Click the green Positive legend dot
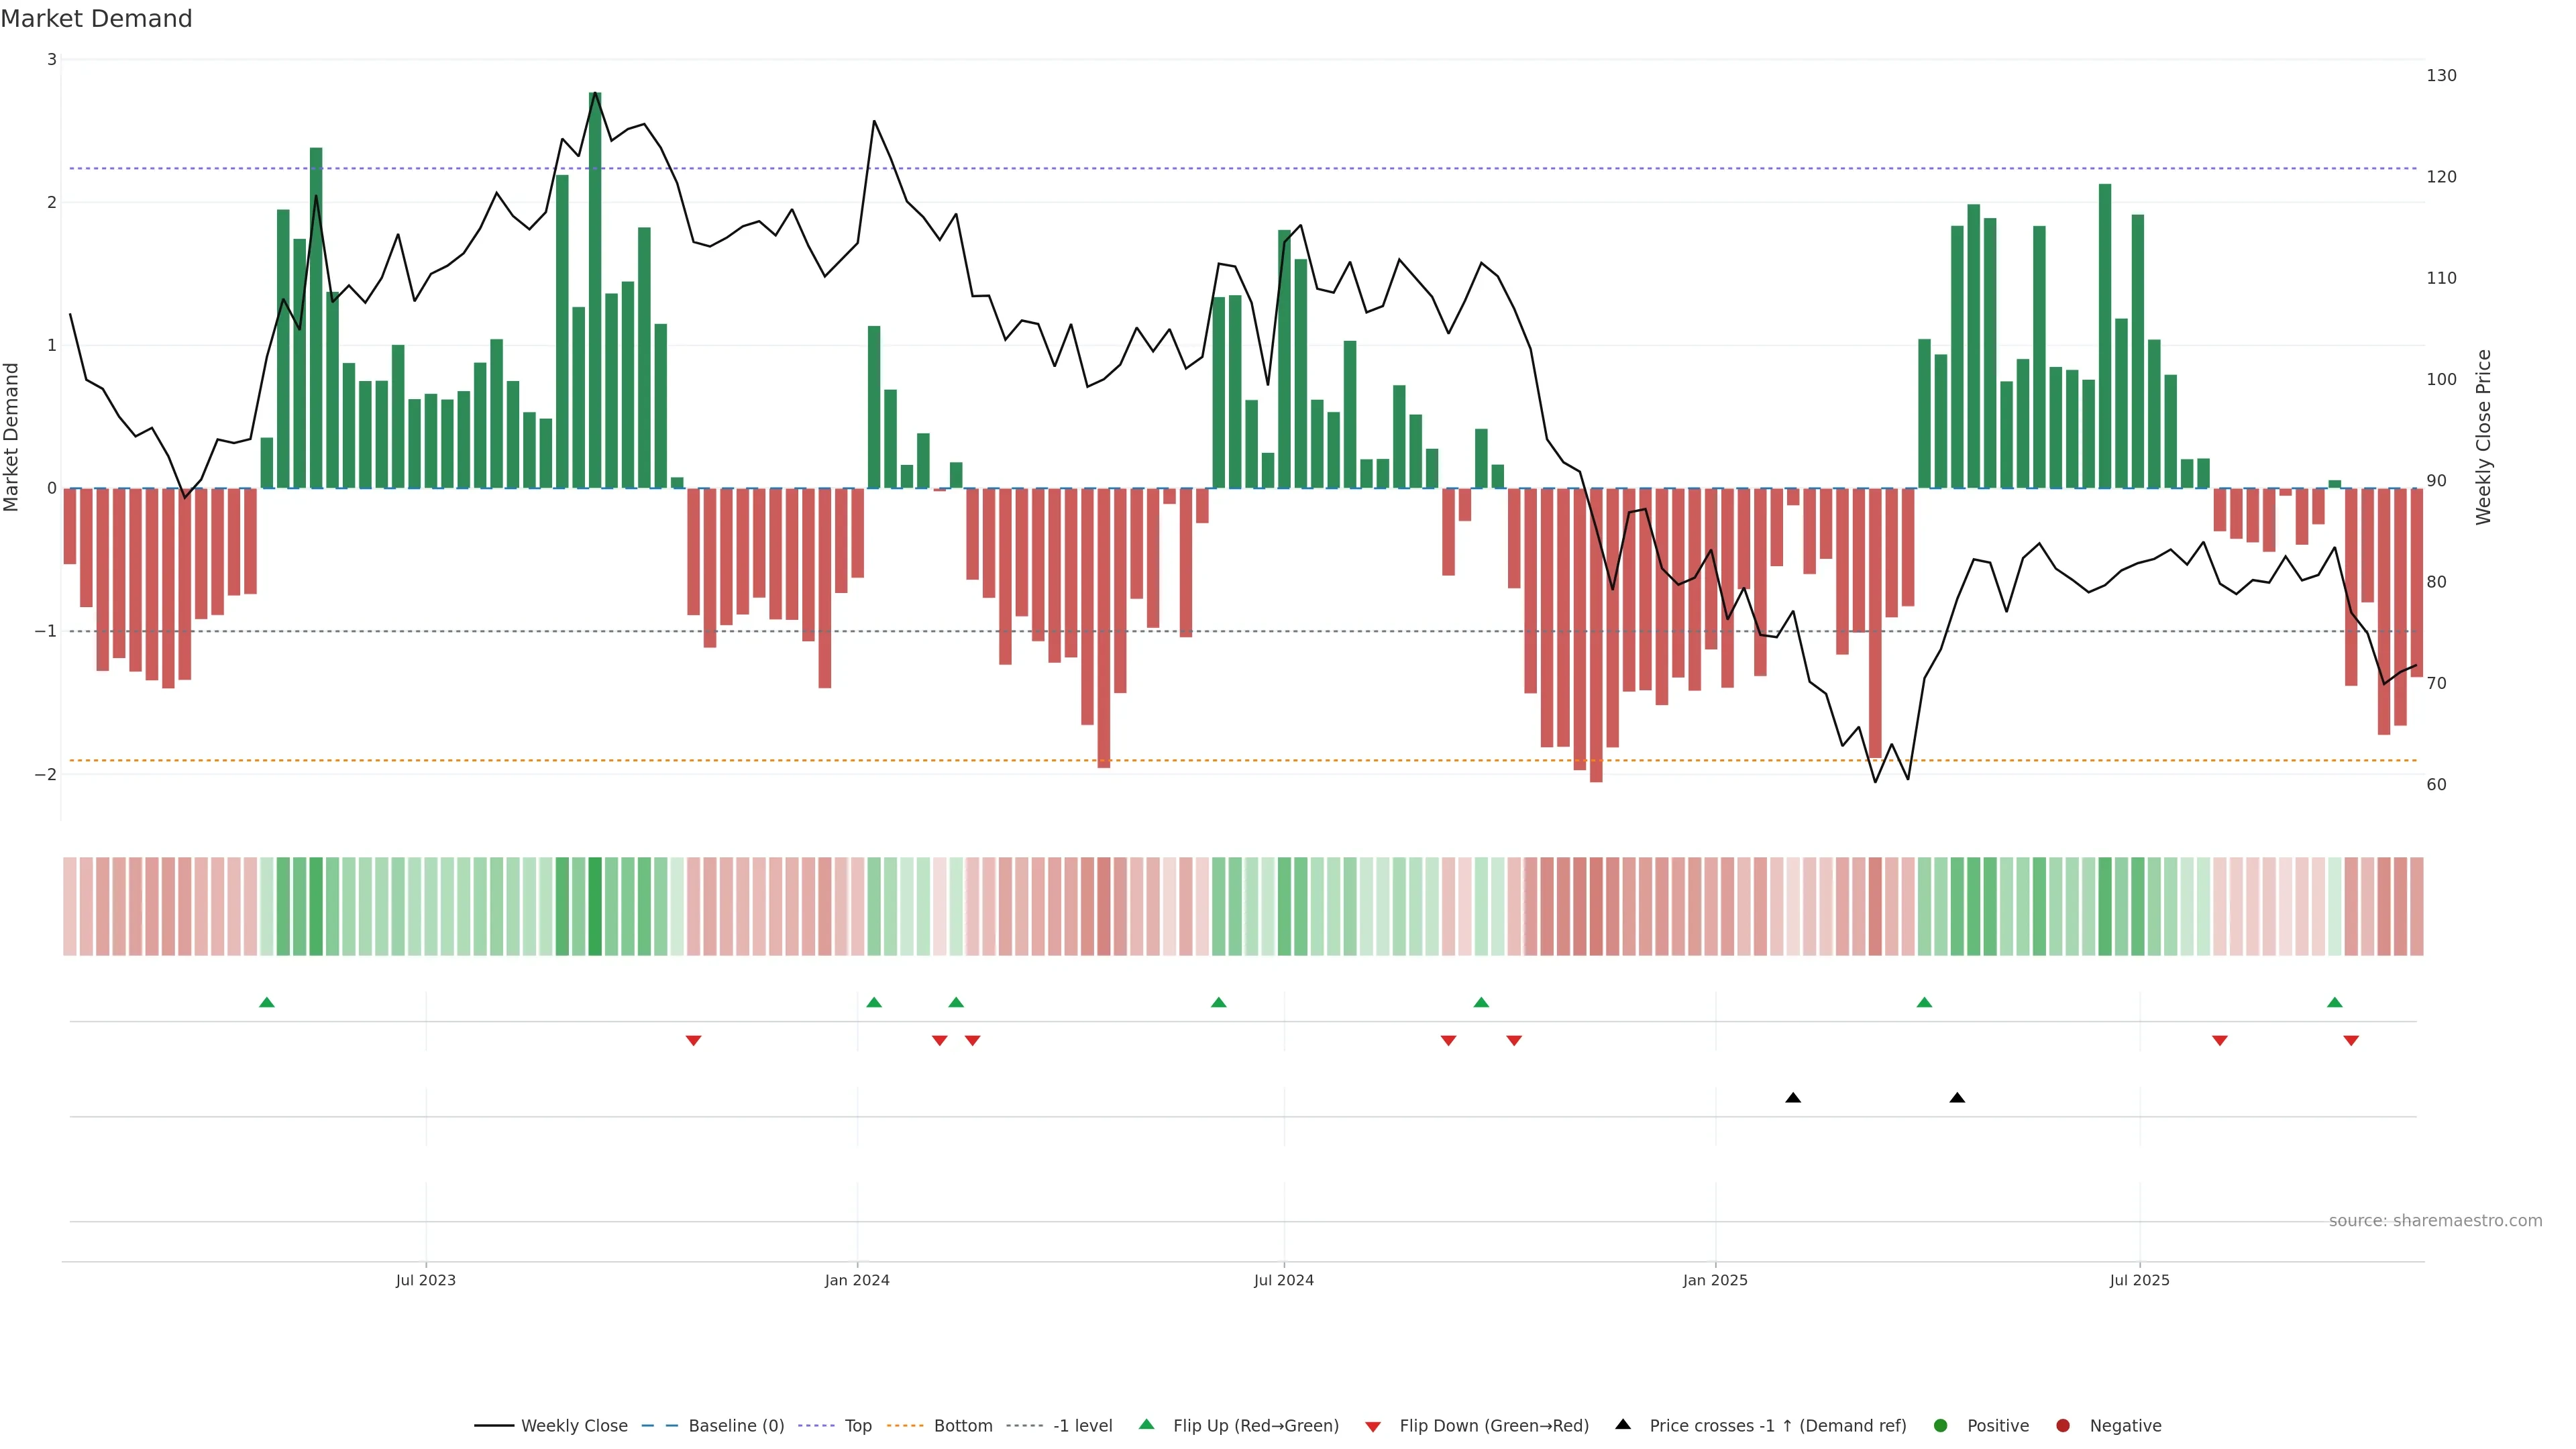This screenshot has height=1449, width=2576. [x=1940, y=1425]
